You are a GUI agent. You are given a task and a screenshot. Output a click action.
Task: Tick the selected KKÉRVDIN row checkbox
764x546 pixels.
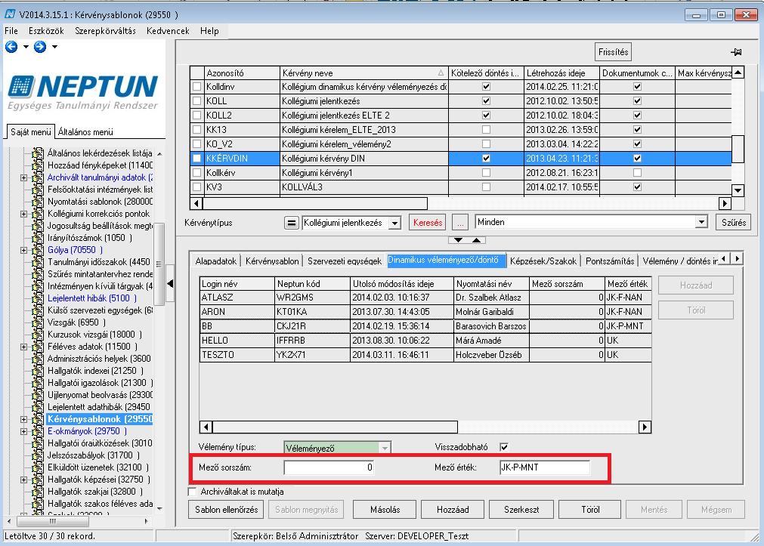coord(196,159)
